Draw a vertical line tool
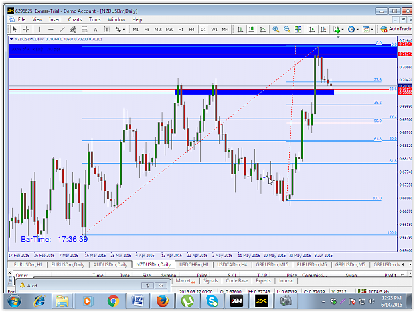Viewport: 415px width, 312px height. (x=39, y=30)
